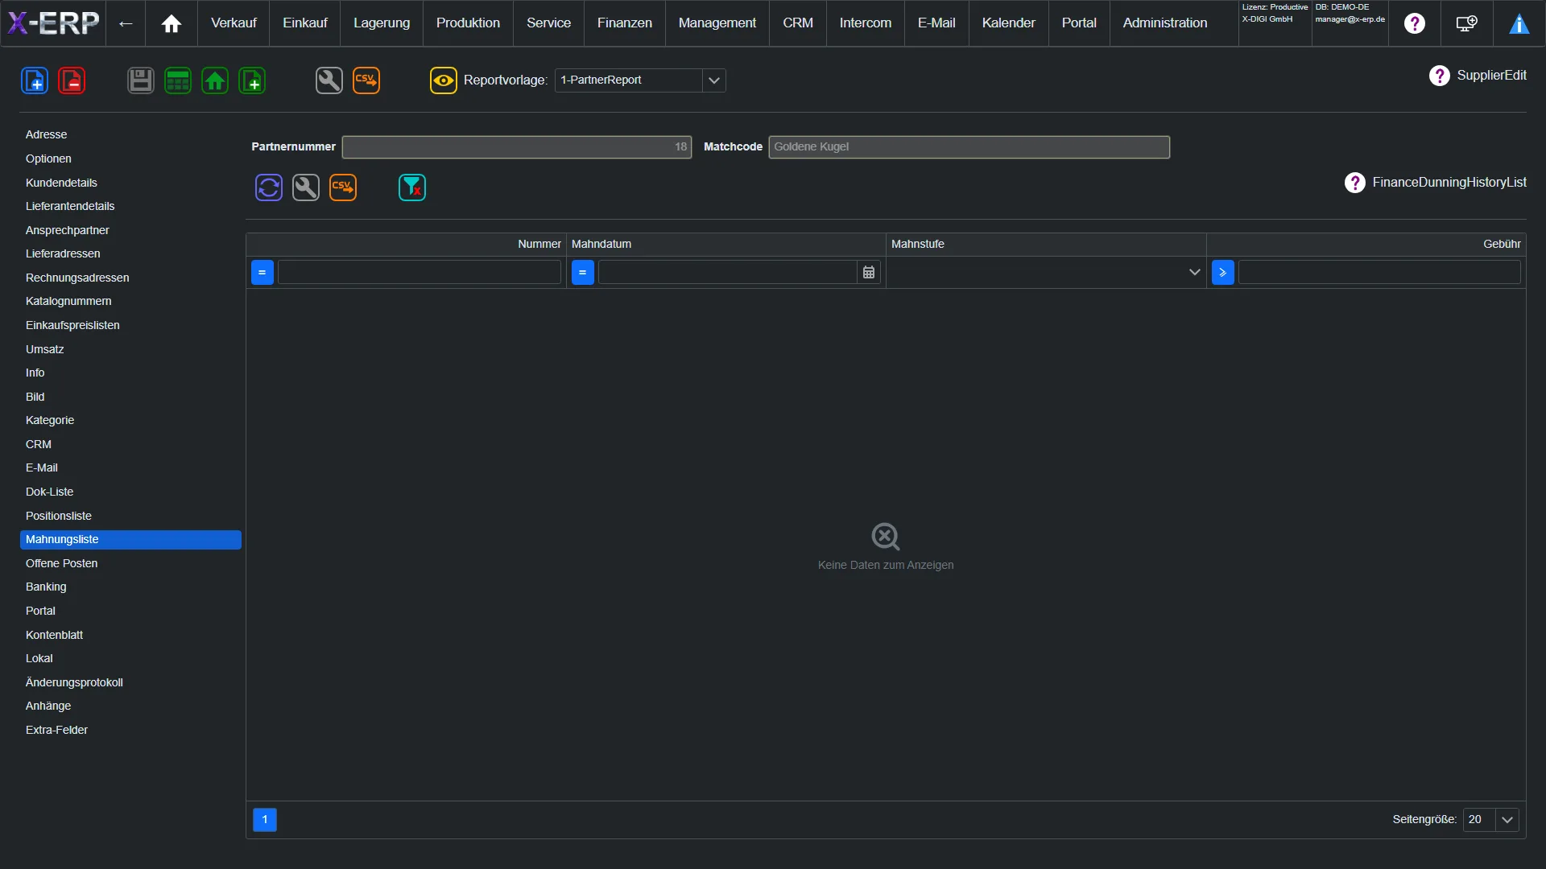This screenshot has height=869, width=1546.
Task: Open the top toolbar wrench settings icon
Action: 329,80
